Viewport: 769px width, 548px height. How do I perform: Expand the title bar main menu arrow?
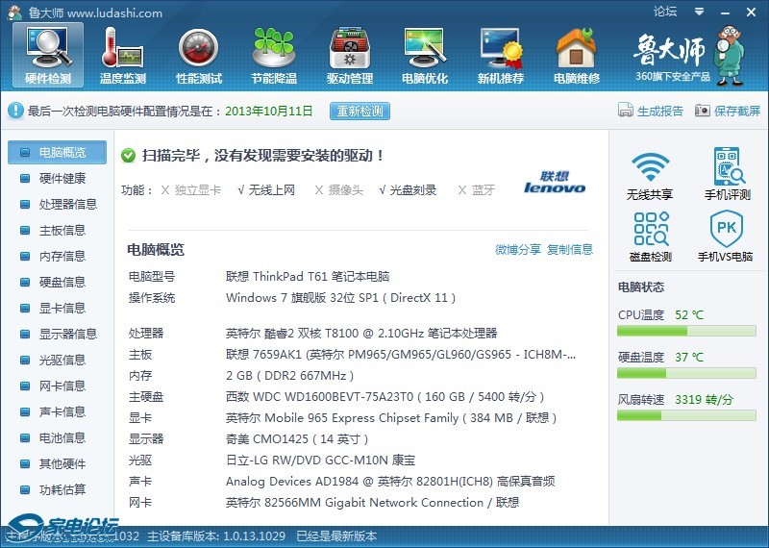point(697,12)
